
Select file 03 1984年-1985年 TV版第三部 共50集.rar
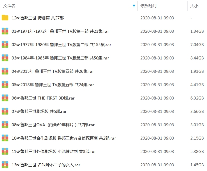coord(60,58)
